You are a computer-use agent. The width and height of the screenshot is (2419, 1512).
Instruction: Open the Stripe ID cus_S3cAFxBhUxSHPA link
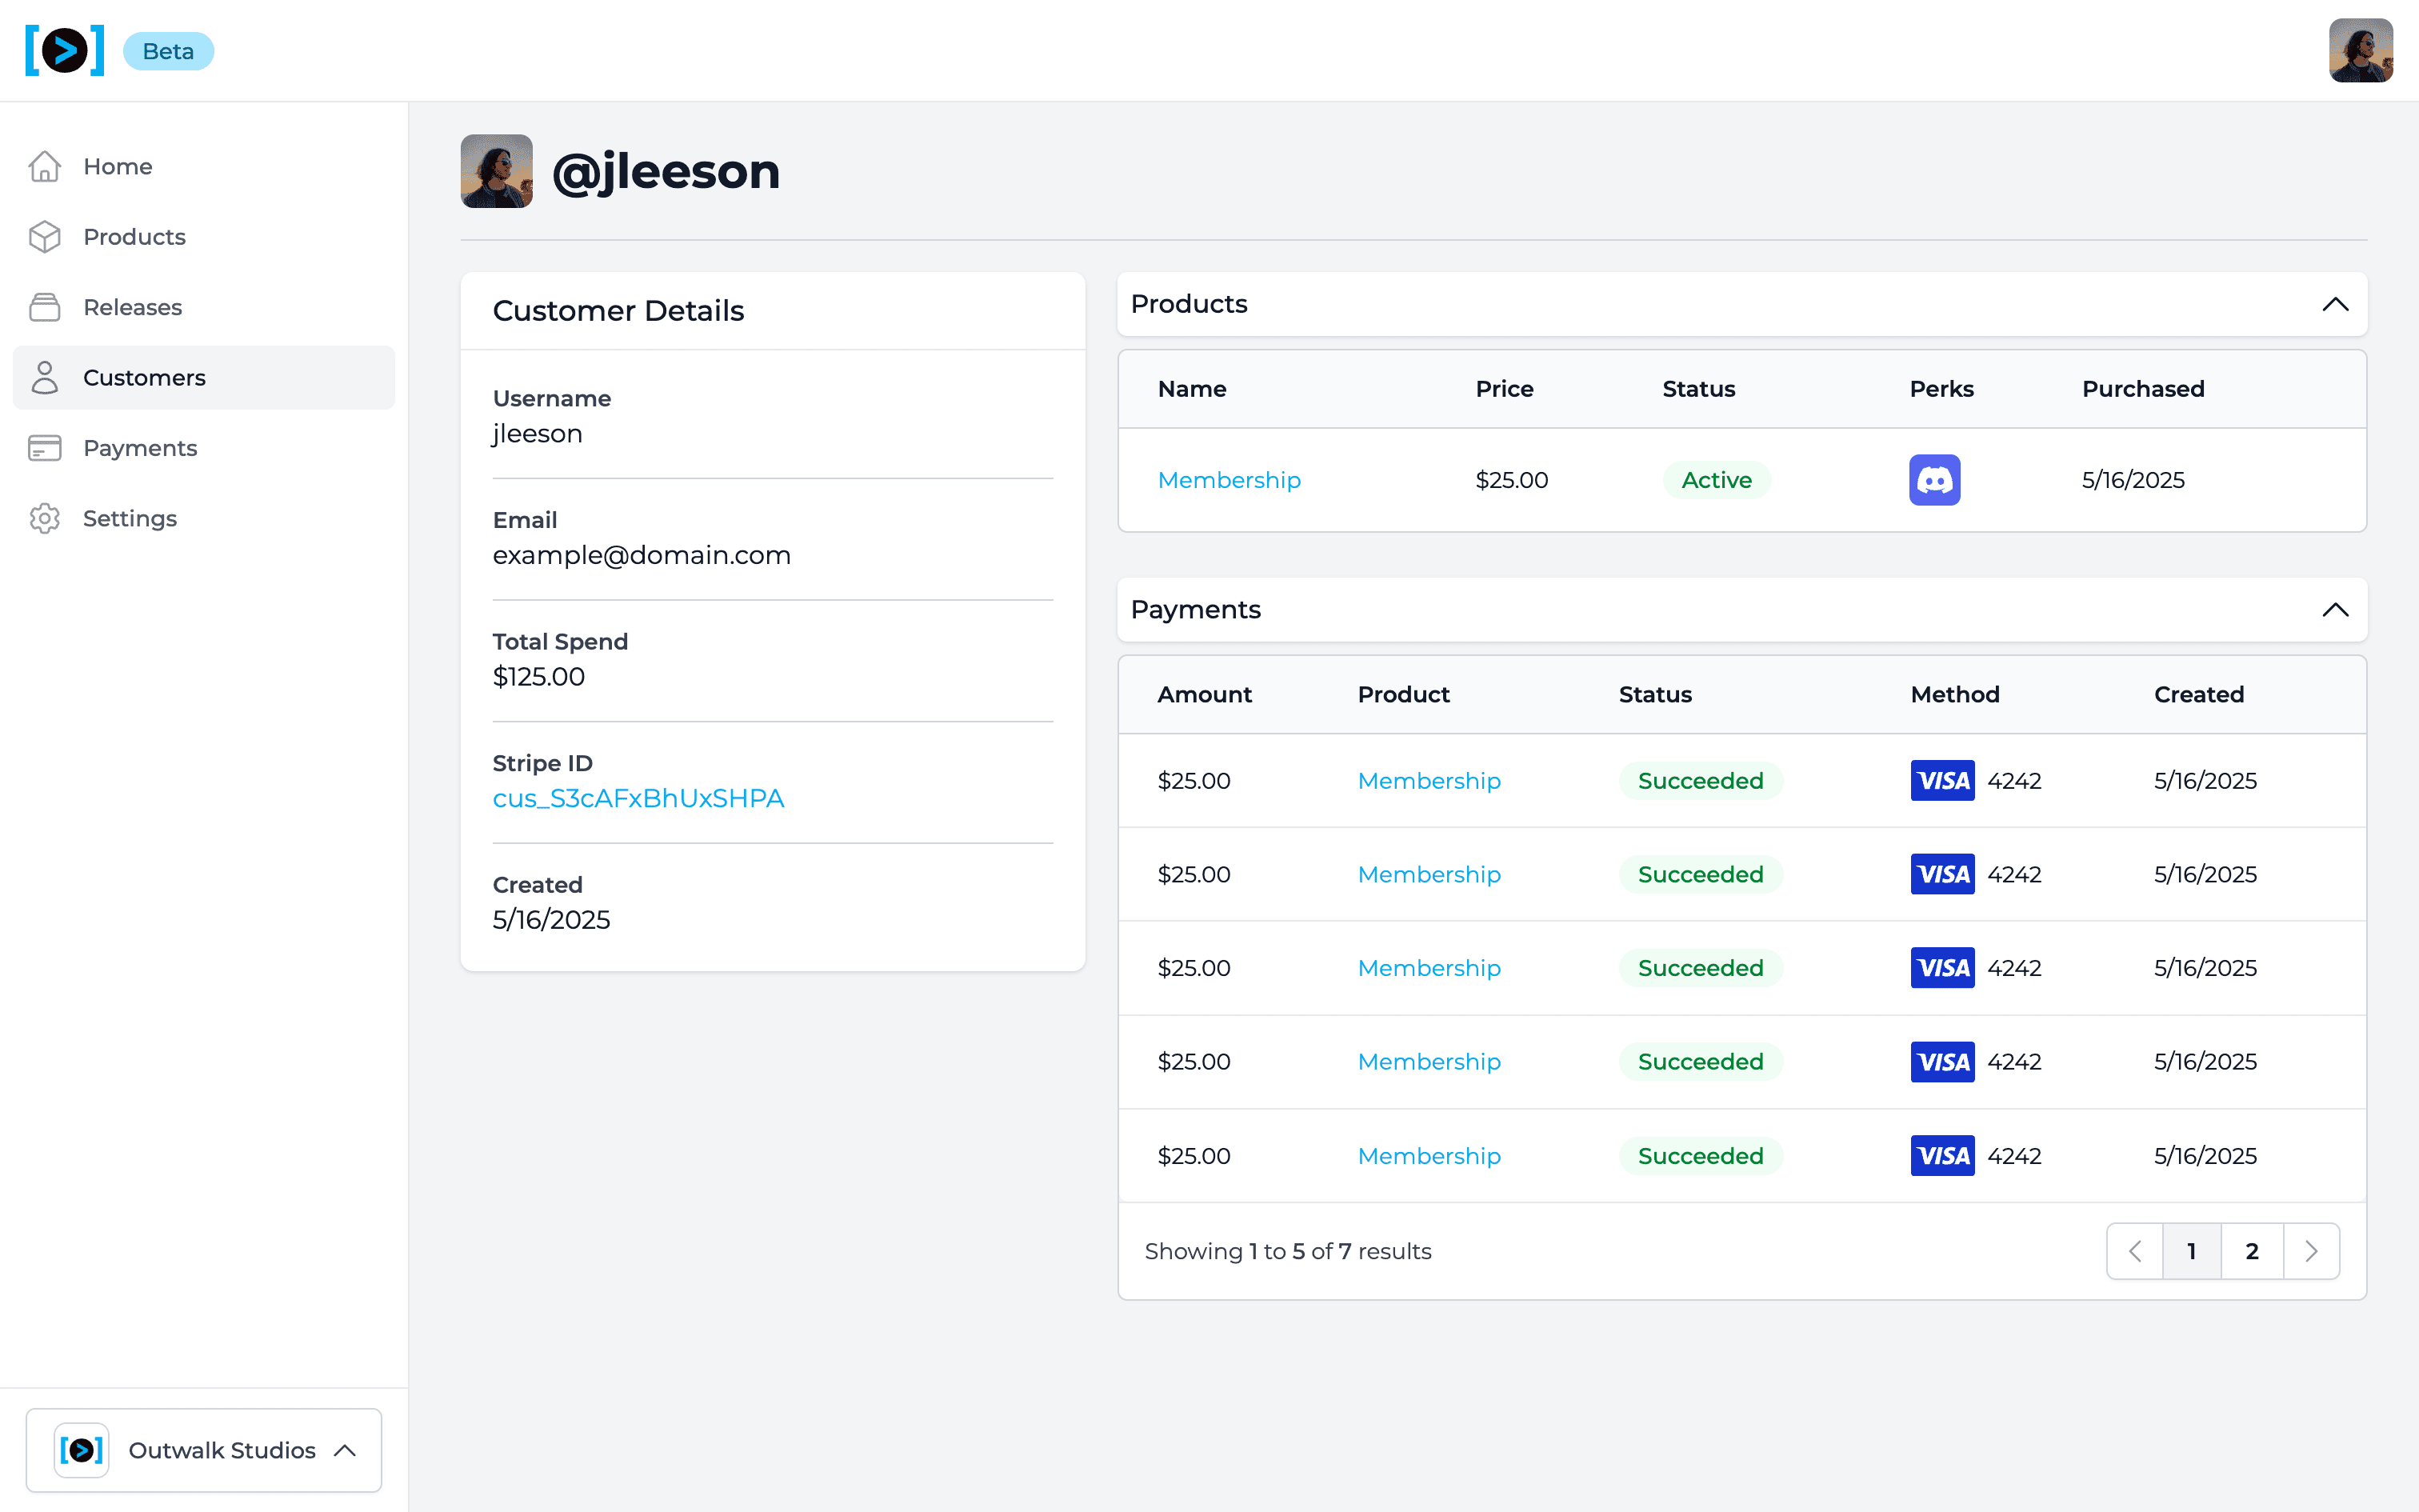[638, 799]
